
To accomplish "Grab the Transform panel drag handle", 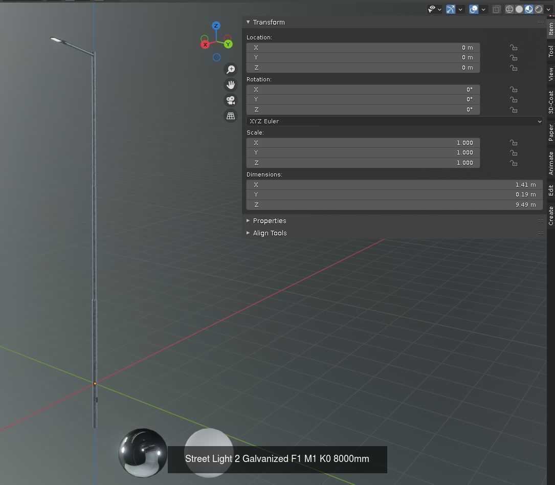I will (541, 22).
